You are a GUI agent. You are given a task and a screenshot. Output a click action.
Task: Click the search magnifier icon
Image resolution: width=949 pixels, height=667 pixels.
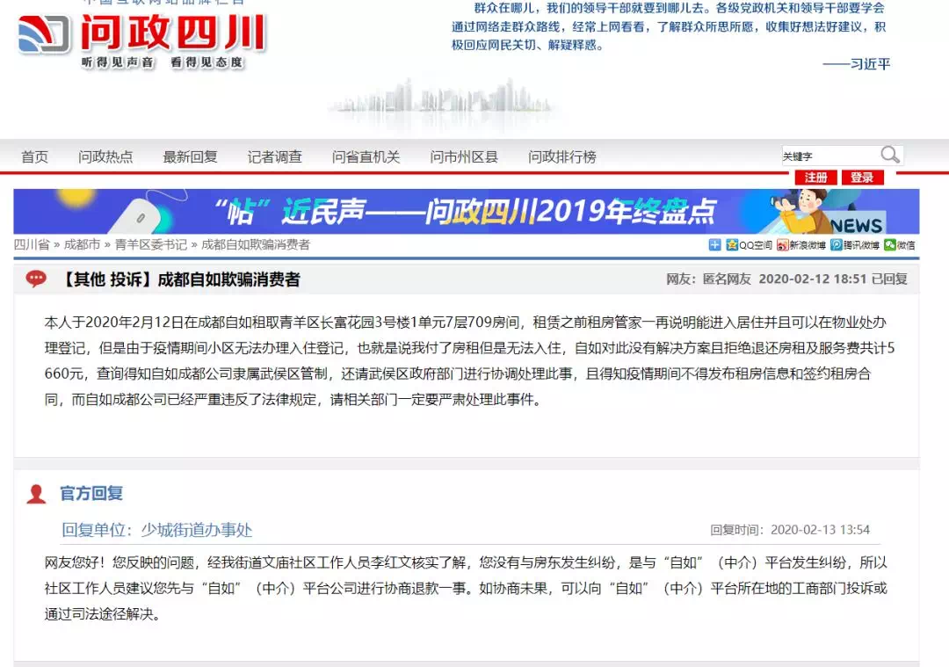(x=889, y=155)
